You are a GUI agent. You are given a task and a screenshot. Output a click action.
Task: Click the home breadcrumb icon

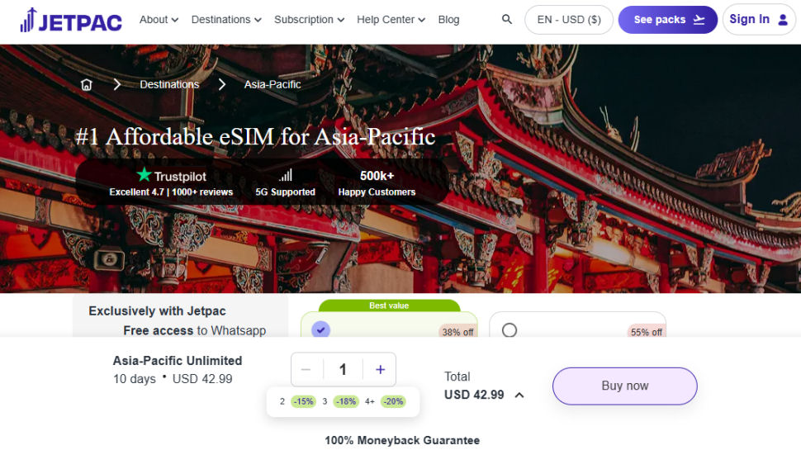click(x=87, y=85)
